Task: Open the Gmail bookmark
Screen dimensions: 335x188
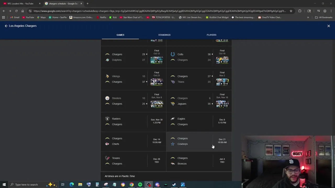Action: 15,17
